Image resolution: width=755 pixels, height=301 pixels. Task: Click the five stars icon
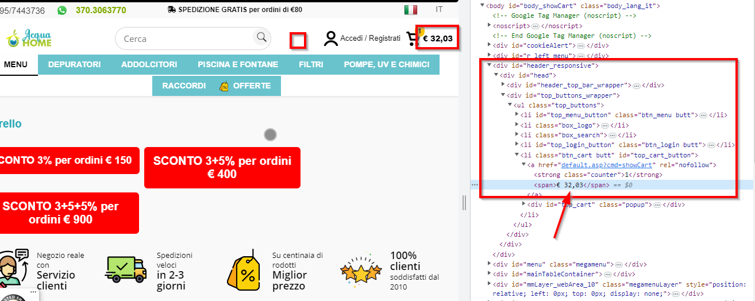click(361, 269)
